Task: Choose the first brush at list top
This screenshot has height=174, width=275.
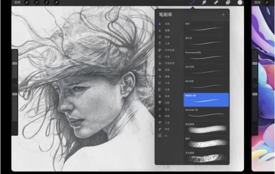Action: (206, 28)
